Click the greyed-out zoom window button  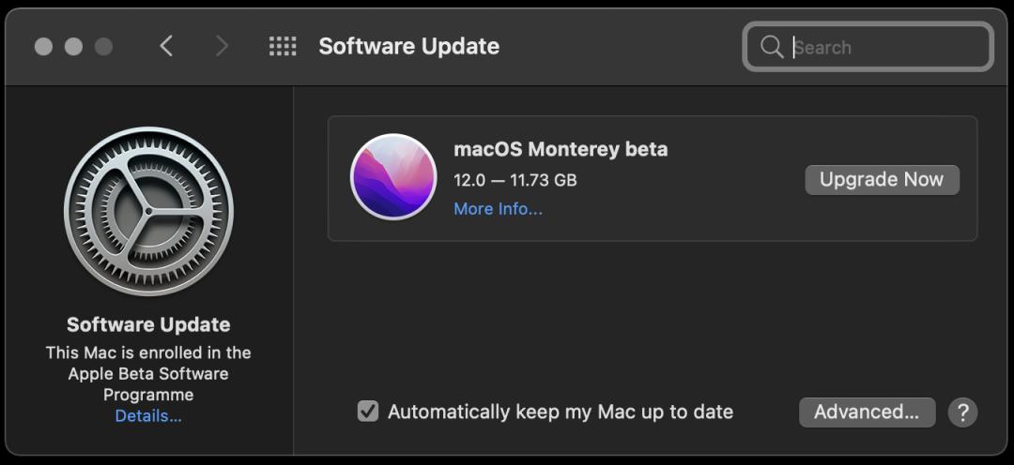click(103, 46)
